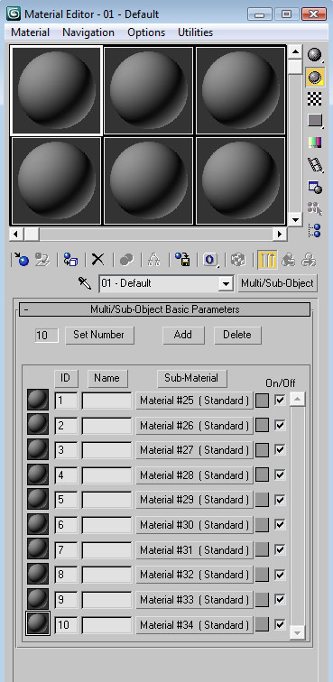Click Go Forward to Sibling icon
This screenshot has width=333, height=682.
point(309,260)
